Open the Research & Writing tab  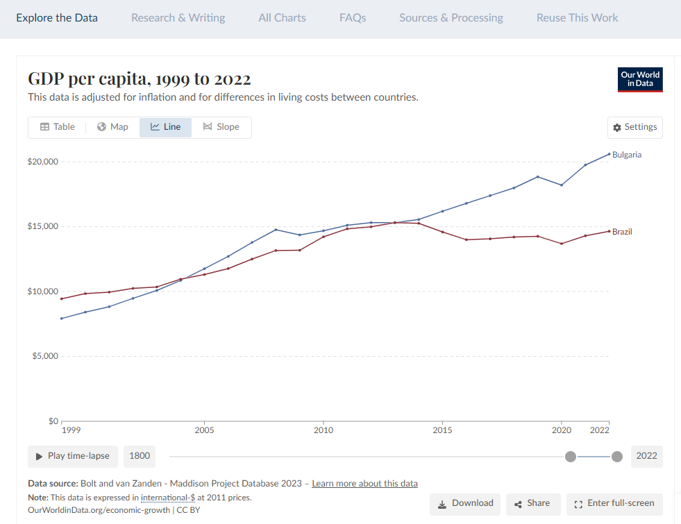(178, 18)
